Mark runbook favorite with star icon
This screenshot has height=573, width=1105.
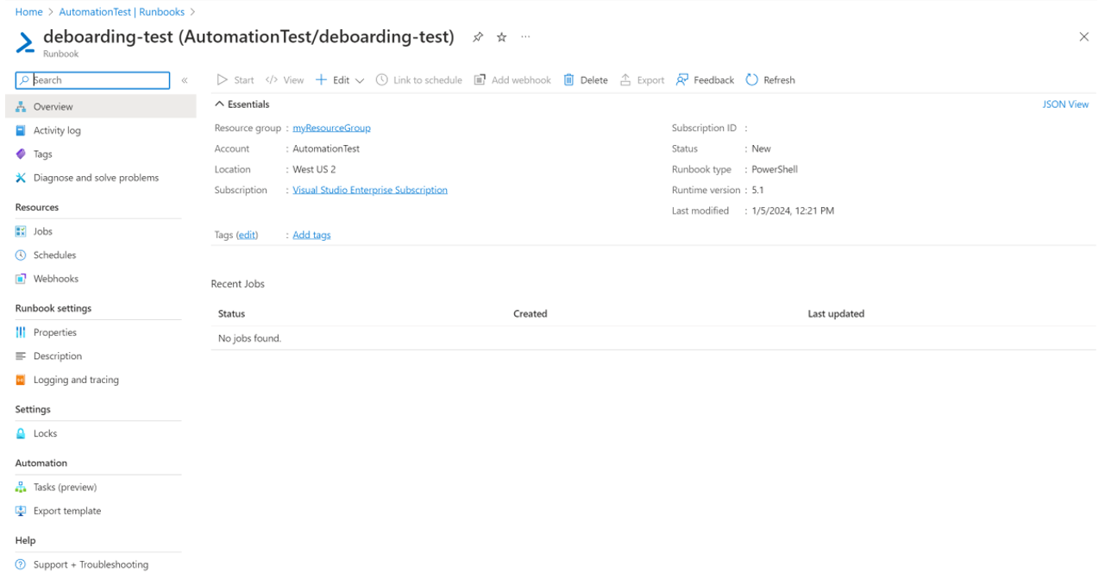(x=501, y=37)
